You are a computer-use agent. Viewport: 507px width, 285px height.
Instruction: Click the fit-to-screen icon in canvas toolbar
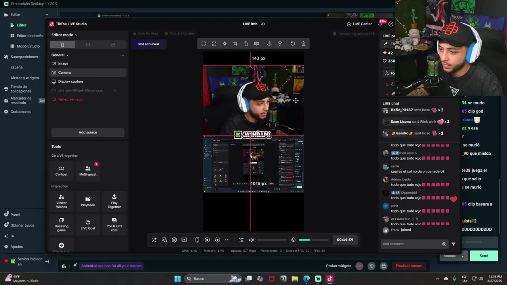tap(204, 44)
